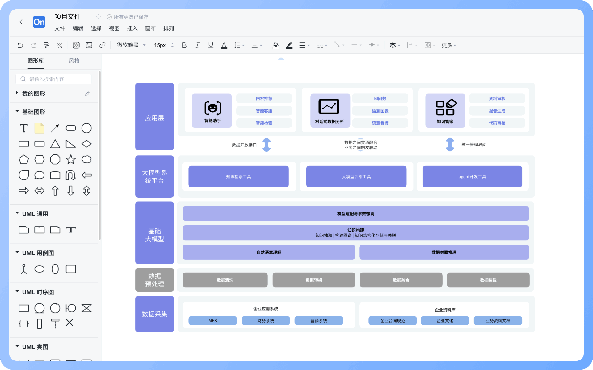Click the undo arrow icon
This screenshot has height=370, width=593.
coord(20,45)
